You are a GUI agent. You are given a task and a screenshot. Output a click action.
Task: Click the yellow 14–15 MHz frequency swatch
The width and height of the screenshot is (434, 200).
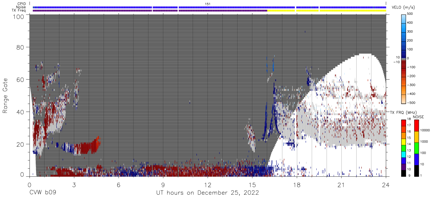point(404,141)
